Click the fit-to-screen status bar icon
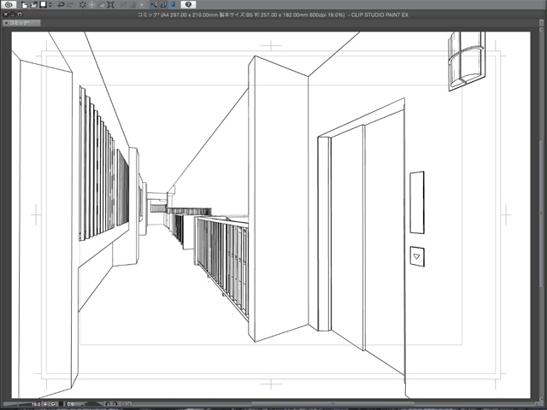This screenshot has width=547, height=410. pyautogui.click(x=61, y=404)
